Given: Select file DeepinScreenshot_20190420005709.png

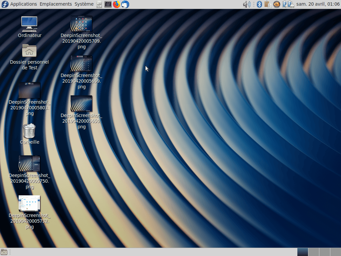Looking at the screenshot, I should point(81,32).
